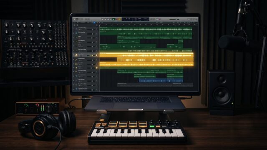Click the yellow drum-grid icon on ninth track
This screenshot has width=267, height=150.
76,64
